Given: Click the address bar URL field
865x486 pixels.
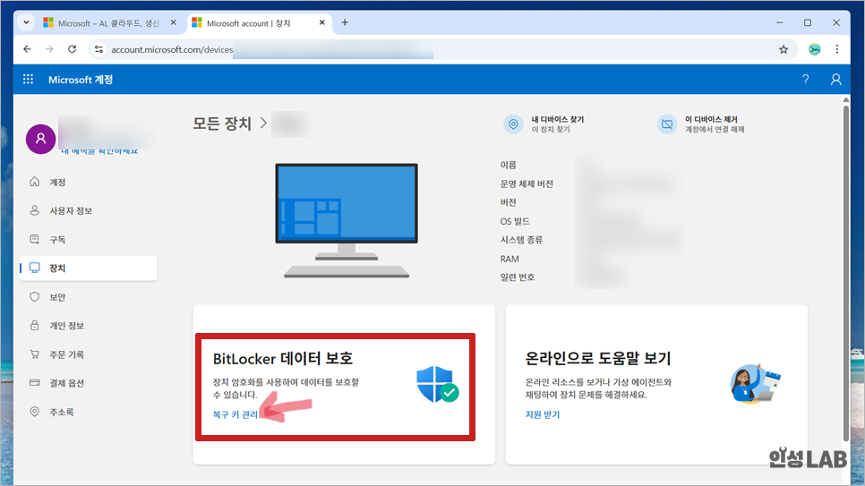Looking at the screenshot, I should click(441, 49).
